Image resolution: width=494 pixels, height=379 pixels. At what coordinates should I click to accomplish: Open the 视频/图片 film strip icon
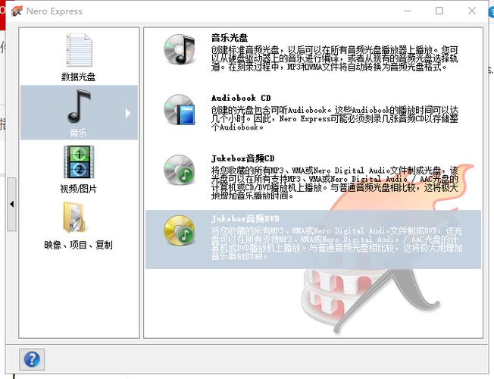(x=79, y=162)
